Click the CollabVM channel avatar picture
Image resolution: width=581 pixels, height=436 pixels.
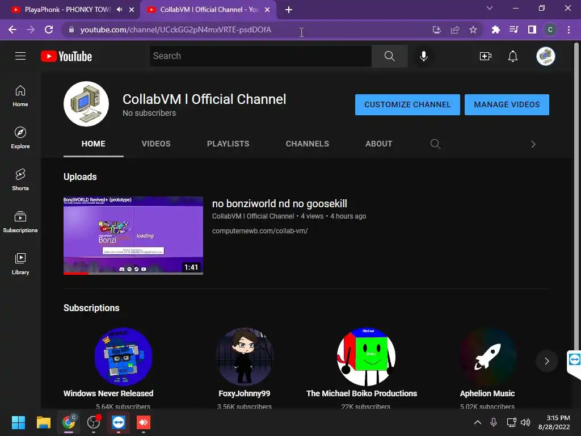[86, 104]
